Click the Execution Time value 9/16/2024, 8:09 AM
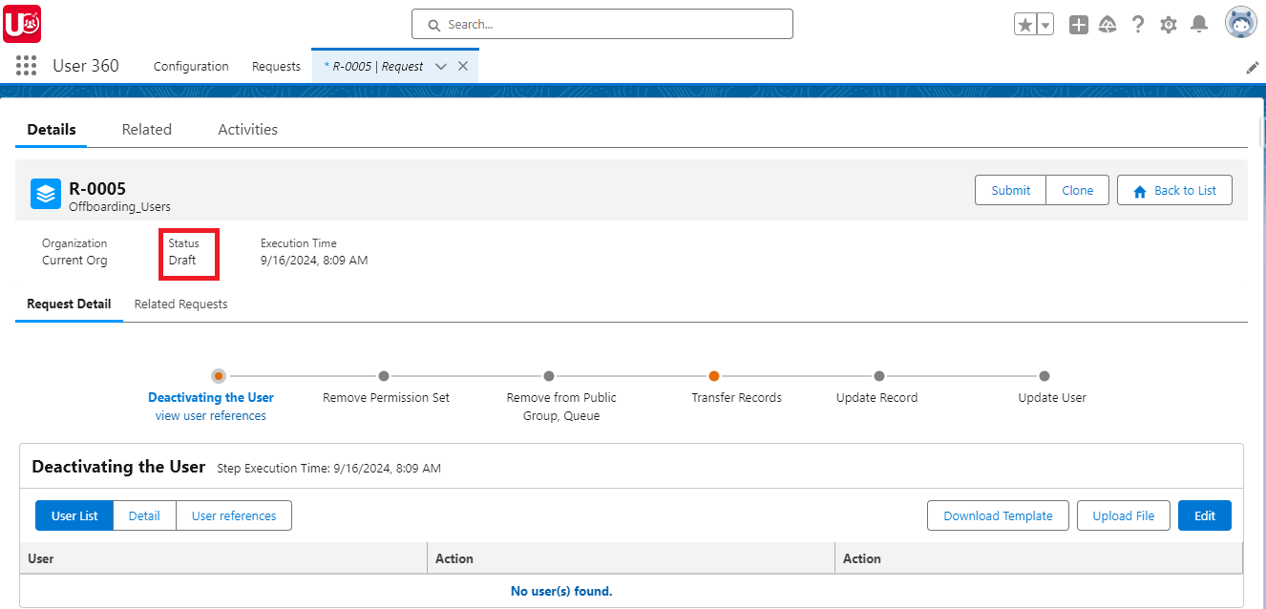Viewport: 1266px width, 609px height. click(314, 261)
